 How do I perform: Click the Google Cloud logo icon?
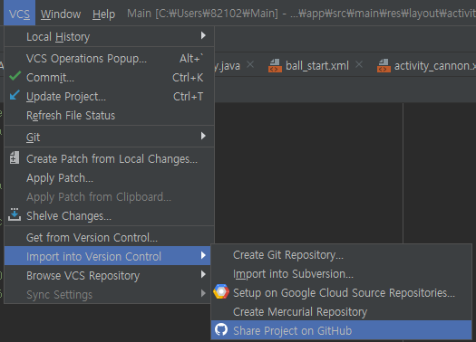(221, 292)
